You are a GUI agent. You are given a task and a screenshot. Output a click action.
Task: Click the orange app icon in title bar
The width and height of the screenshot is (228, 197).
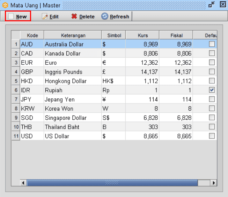(x=5, y=5)
